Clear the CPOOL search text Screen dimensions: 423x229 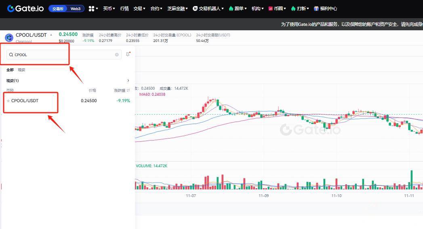(x=117, y=55)
